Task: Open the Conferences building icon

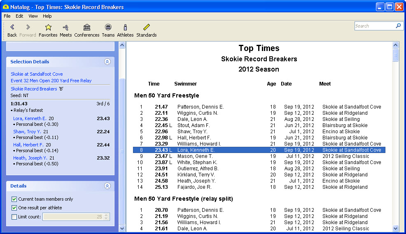Action: [87, 28]
